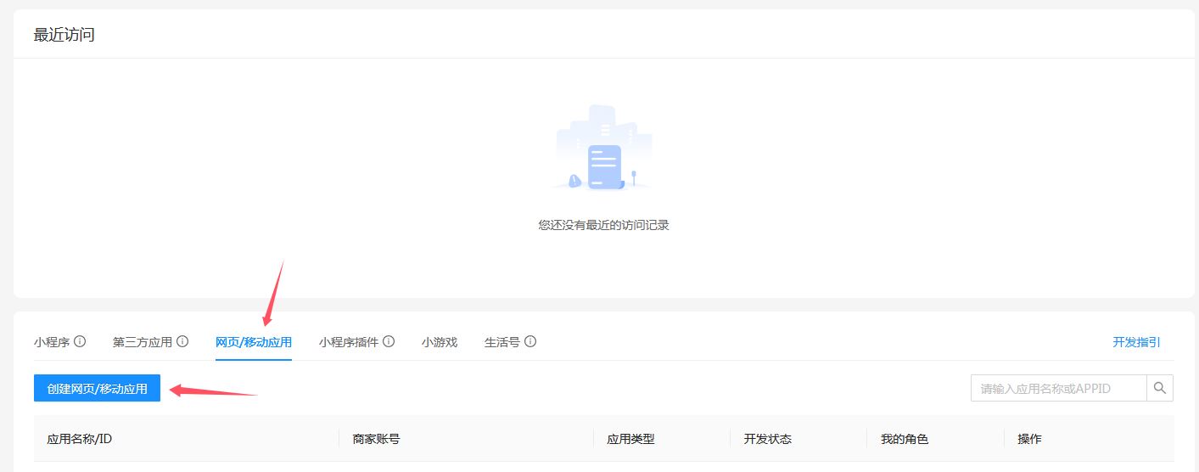Switch to the 小程序 tab

pyautogui.click(x=52, y=342)
